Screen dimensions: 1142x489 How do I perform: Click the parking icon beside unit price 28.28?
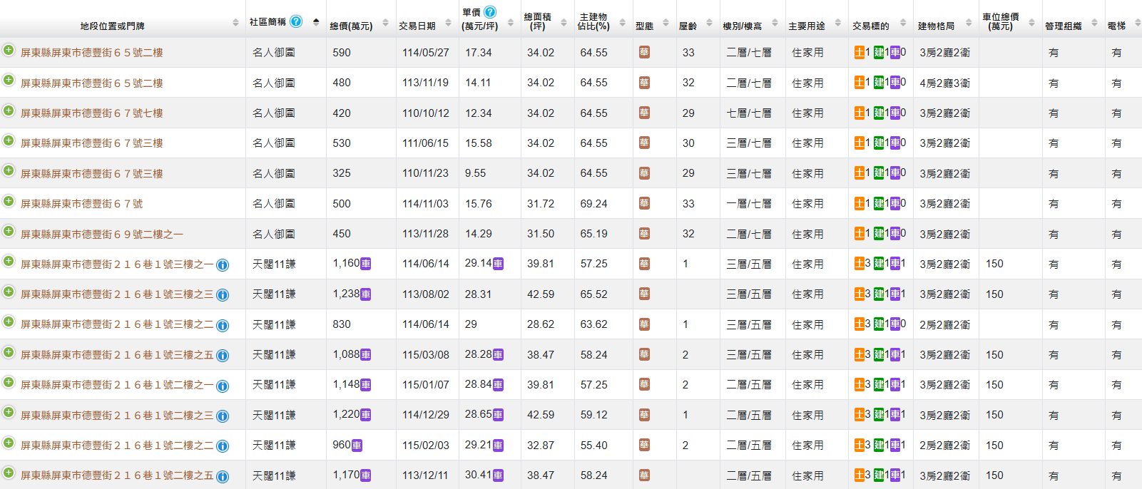click(498, 354)
